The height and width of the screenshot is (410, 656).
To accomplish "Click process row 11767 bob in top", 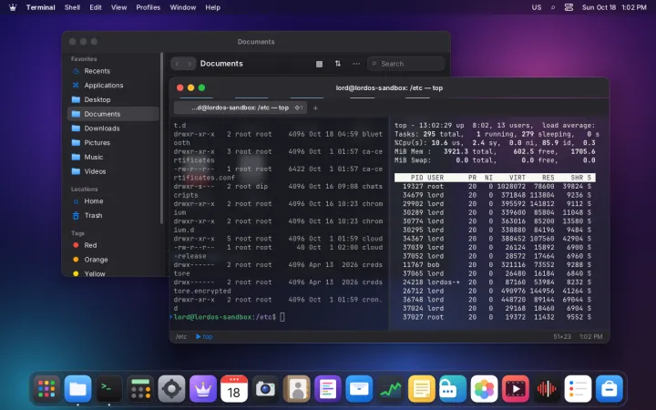I will point(495,265).
